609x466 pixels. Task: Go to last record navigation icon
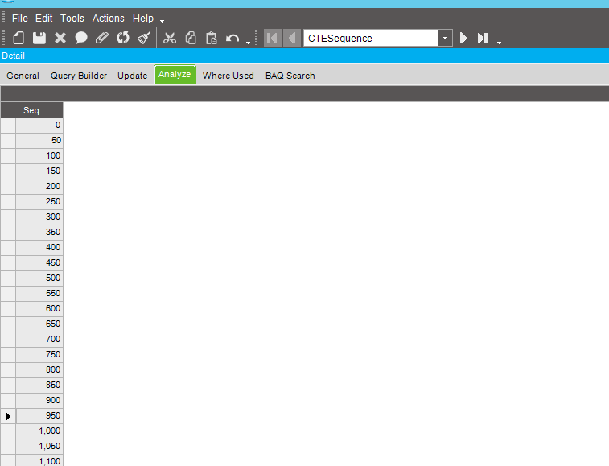click(483, 38)
